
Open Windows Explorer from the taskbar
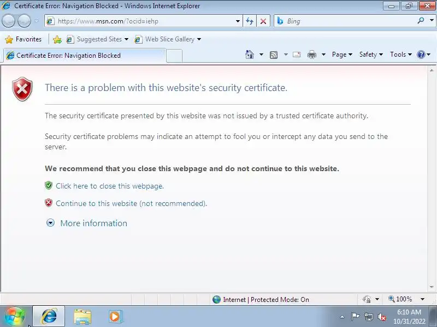[82, 317]
